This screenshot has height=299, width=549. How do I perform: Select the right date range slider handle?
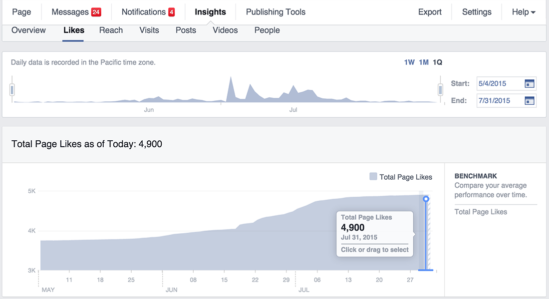pyautogui.click(x=440, y=90)
